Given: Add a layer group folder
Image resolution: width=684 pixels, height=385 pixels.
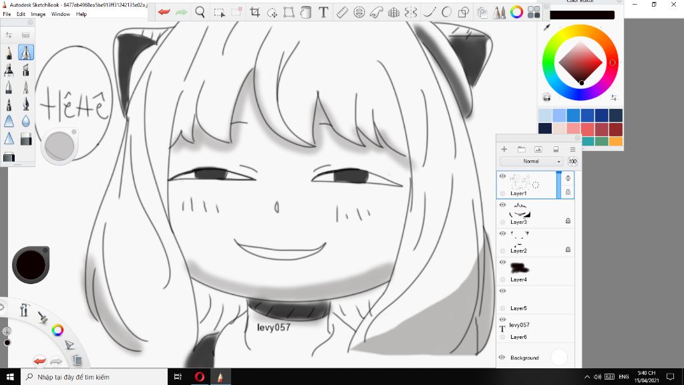Looking at the screenshot, I should point(521,149).
